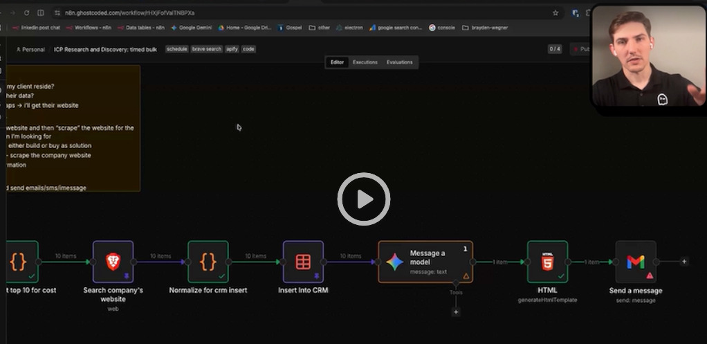Open the google search console bookmark
Image resolution: width=707 pixels, height=344 pixels.
click(x=396, y=28)
